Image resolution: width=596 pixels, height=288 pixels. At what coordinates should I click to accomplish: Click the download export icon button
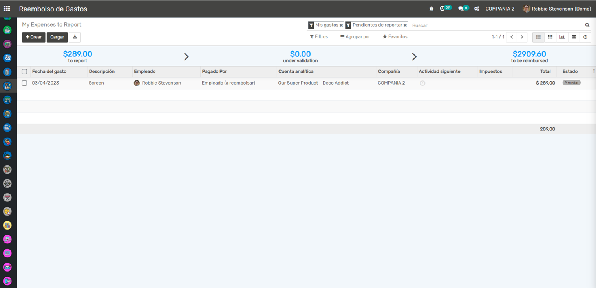75,37
